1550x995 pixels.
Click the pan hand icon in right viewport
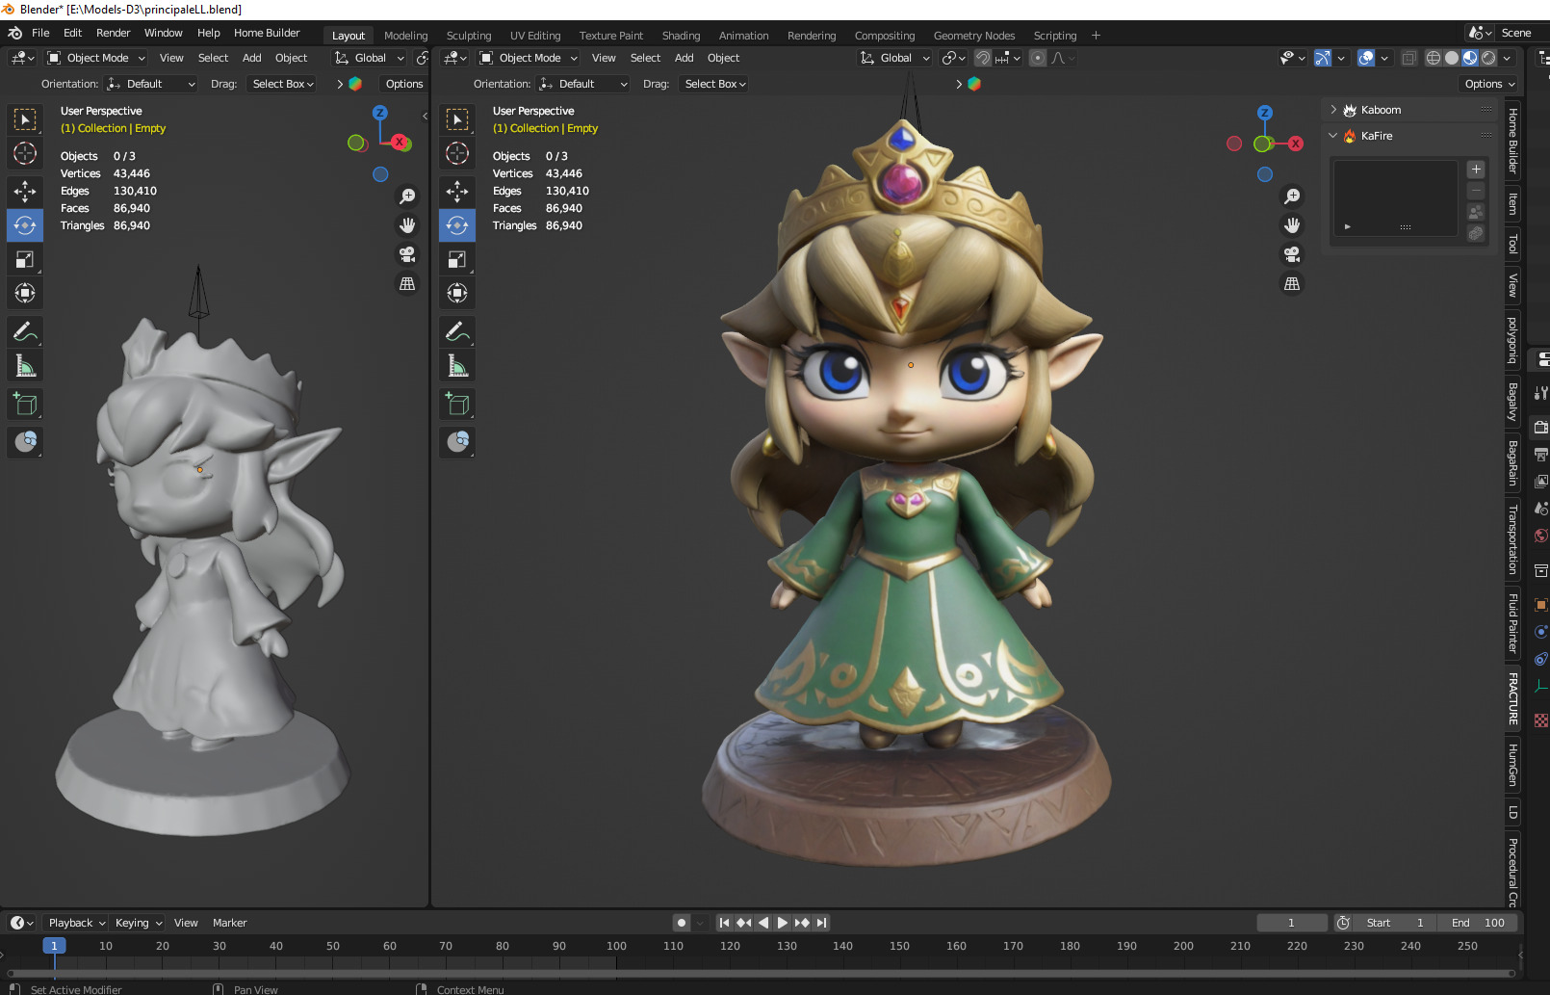(x=1292, y=225)
